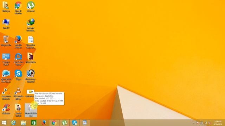This screenshot has width=225, height=126.
Task: Open the Action Center flag icon
Action: (198, 123)
